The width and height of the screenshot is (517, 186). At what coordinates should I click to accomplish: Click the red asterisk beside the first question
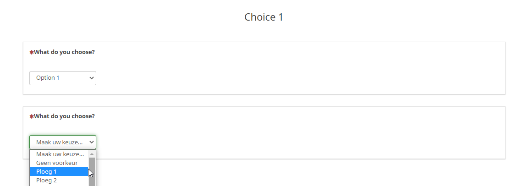[32, 52]
